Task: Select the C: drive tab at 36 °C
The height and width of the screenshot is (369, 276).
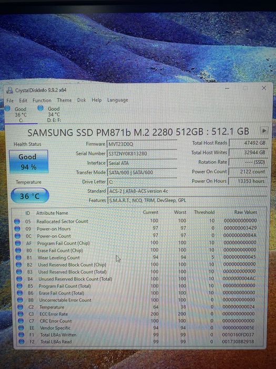Action: 21,114
